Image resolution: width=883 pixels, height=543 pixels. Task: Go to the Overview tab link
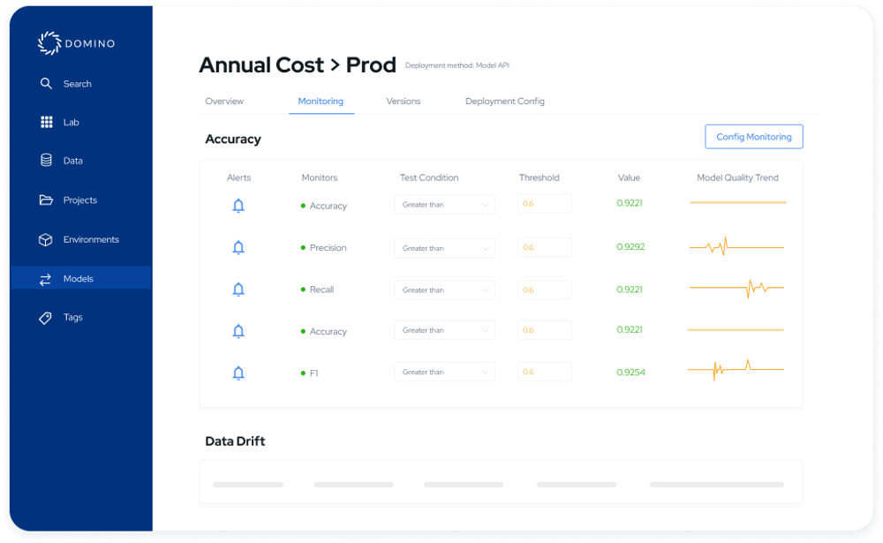pos(223,101)
